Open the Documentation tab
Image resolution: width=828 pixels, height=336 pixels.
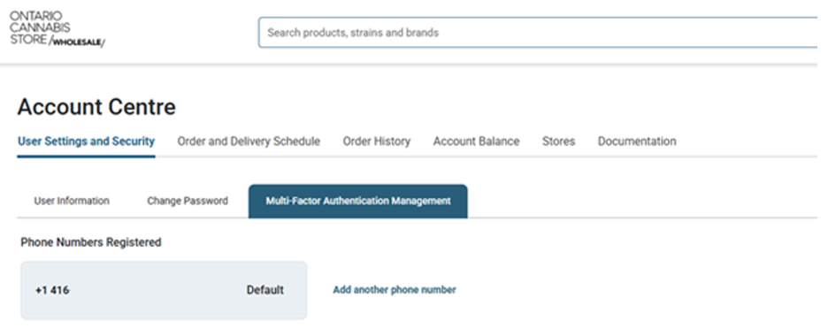pos(637,141)
